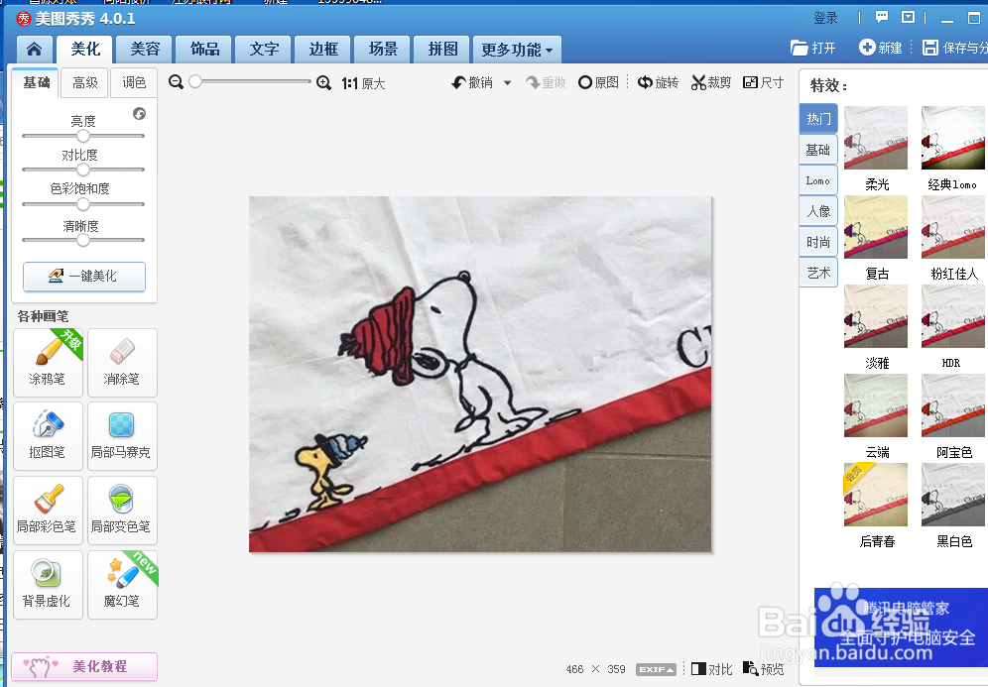Select the 调色 color sub-tab
The image size is (988, 687).
[x=134, y=82]
